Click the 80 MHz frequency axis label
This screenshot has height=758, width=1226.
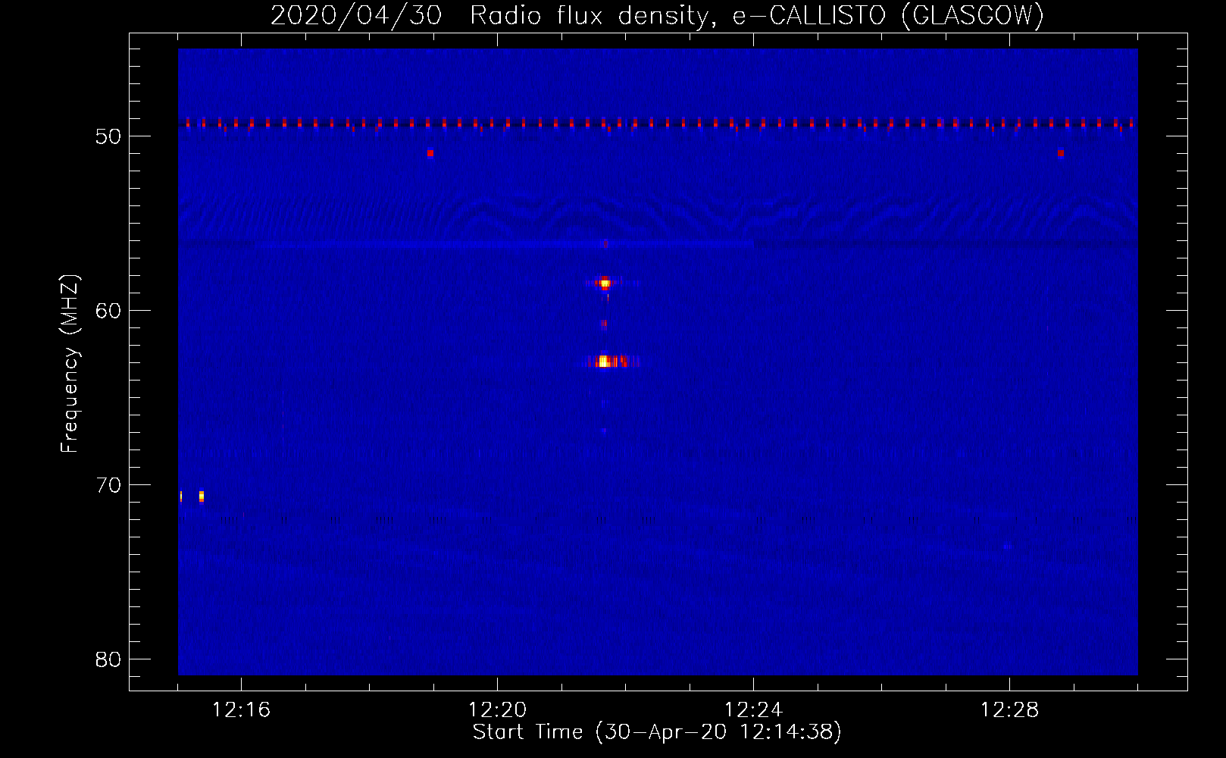(x=108, y=659)
